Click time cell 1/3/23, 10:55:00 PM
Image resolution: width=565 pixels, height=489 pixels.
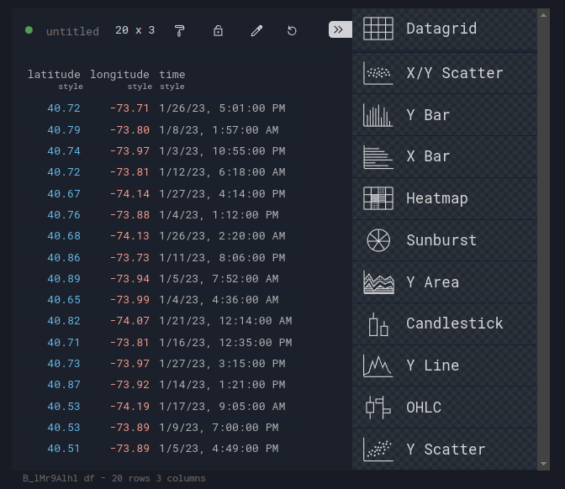222,151
